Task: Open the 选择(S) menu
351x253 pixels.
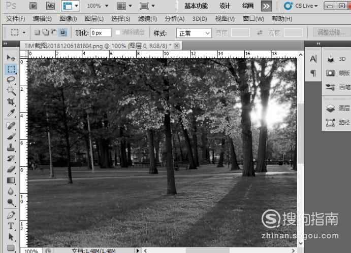Action: [121, 19]
